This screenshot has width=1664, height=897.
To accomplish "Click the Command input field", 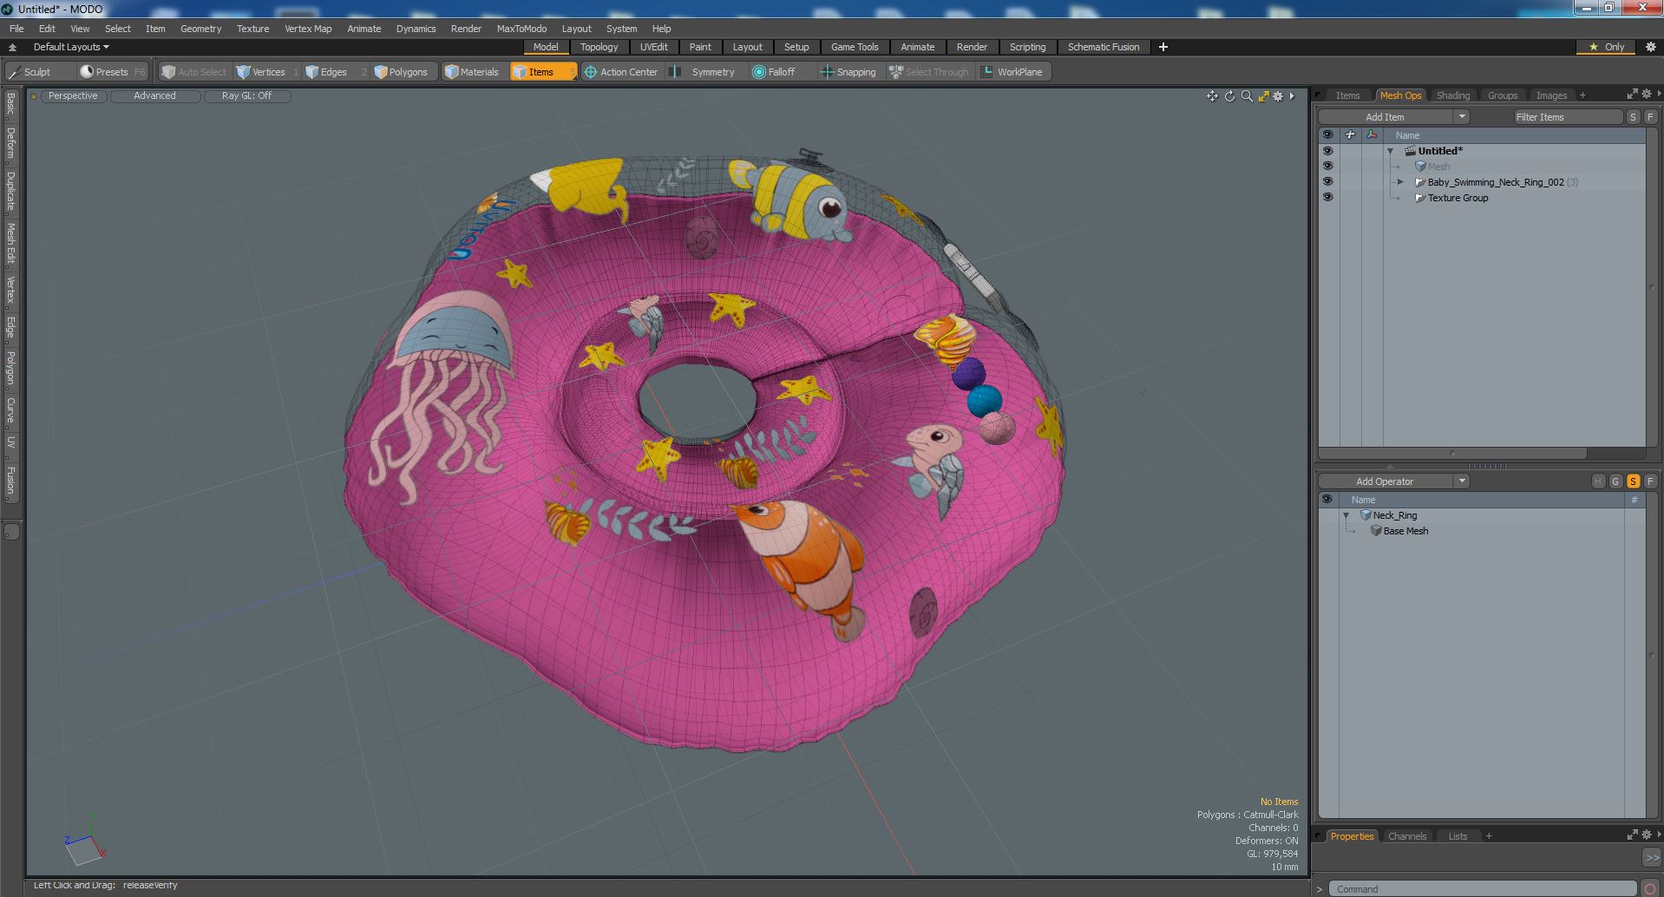I will (1483, 888).
